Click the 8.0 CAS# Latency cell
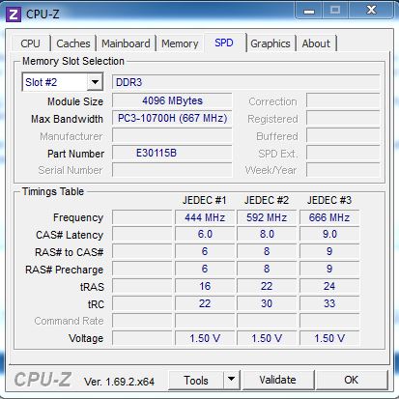 pyautogui.click(x=267, y=234)
